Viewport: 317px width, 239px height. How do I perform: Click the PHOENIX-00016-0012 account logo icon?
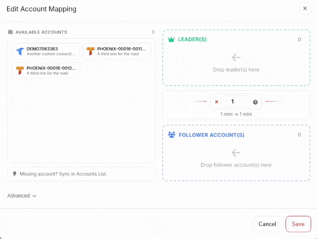[20, 70]
